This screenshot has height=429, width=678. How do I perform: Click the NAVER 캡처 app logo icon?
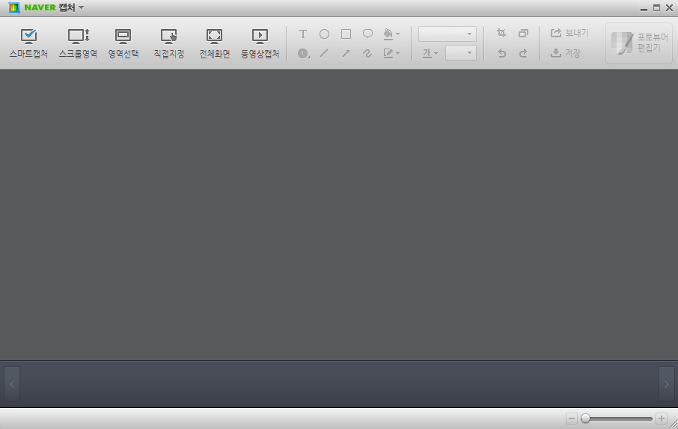tap(14, 7)
